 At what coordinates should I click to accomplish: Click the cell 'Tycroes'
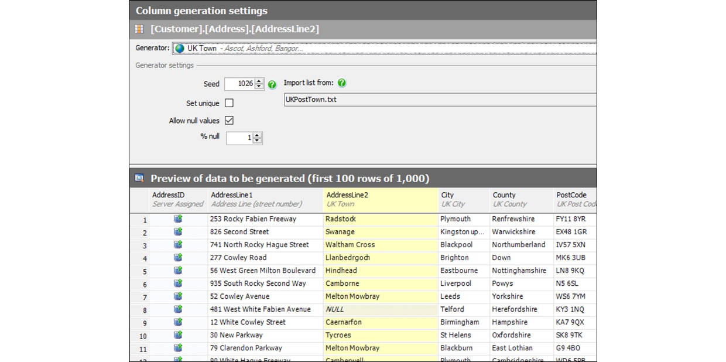click(x=381, y=334)
